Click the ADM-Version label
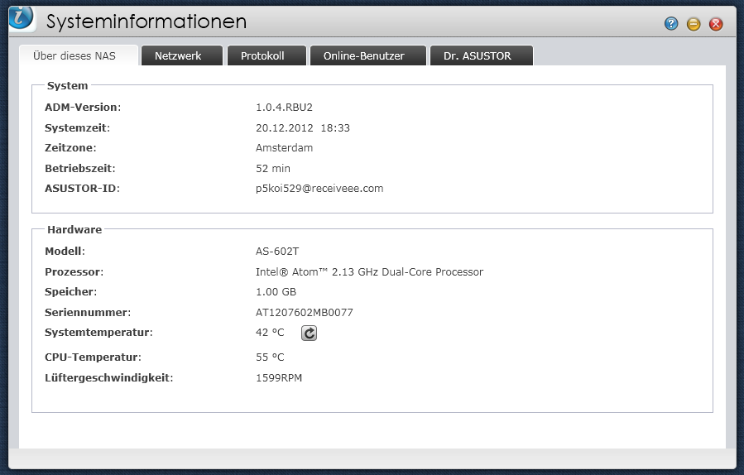 tap(83, 108)
